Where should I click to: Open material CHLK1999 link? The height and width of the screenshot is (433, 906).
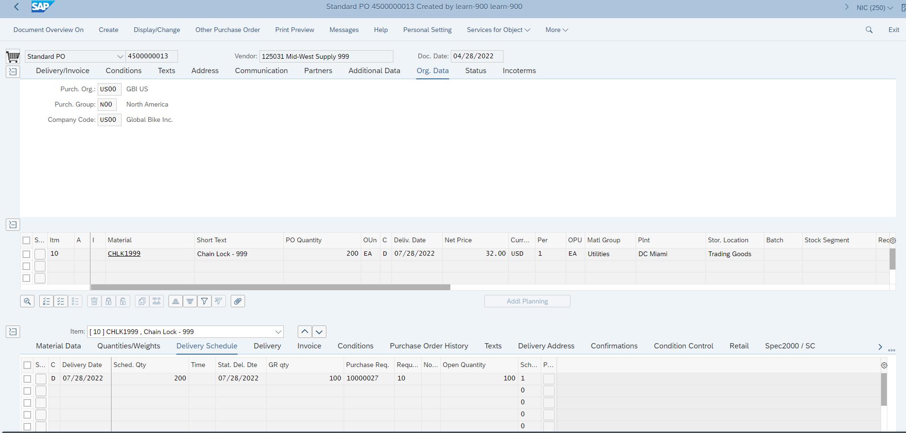pos(123,254)
